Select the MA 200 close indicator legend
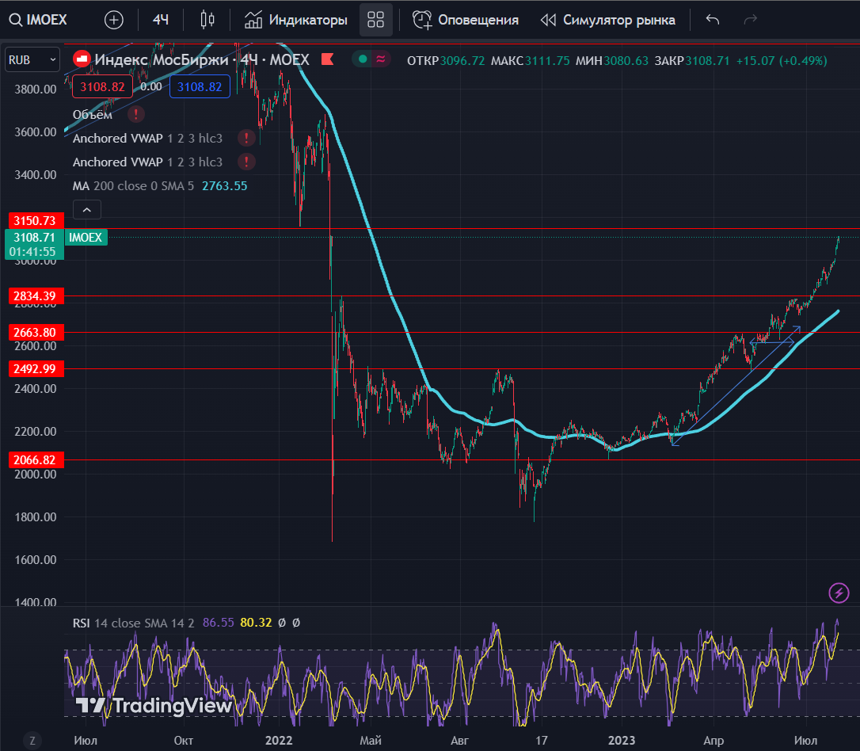 click(133, 186)
